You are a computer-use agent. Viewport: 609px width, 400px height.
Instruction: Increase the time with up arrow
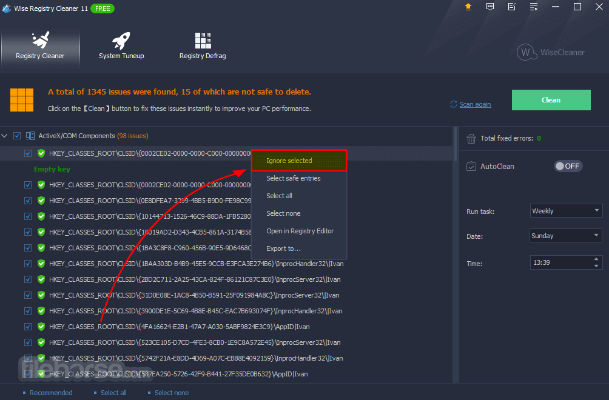click(596, 259)
